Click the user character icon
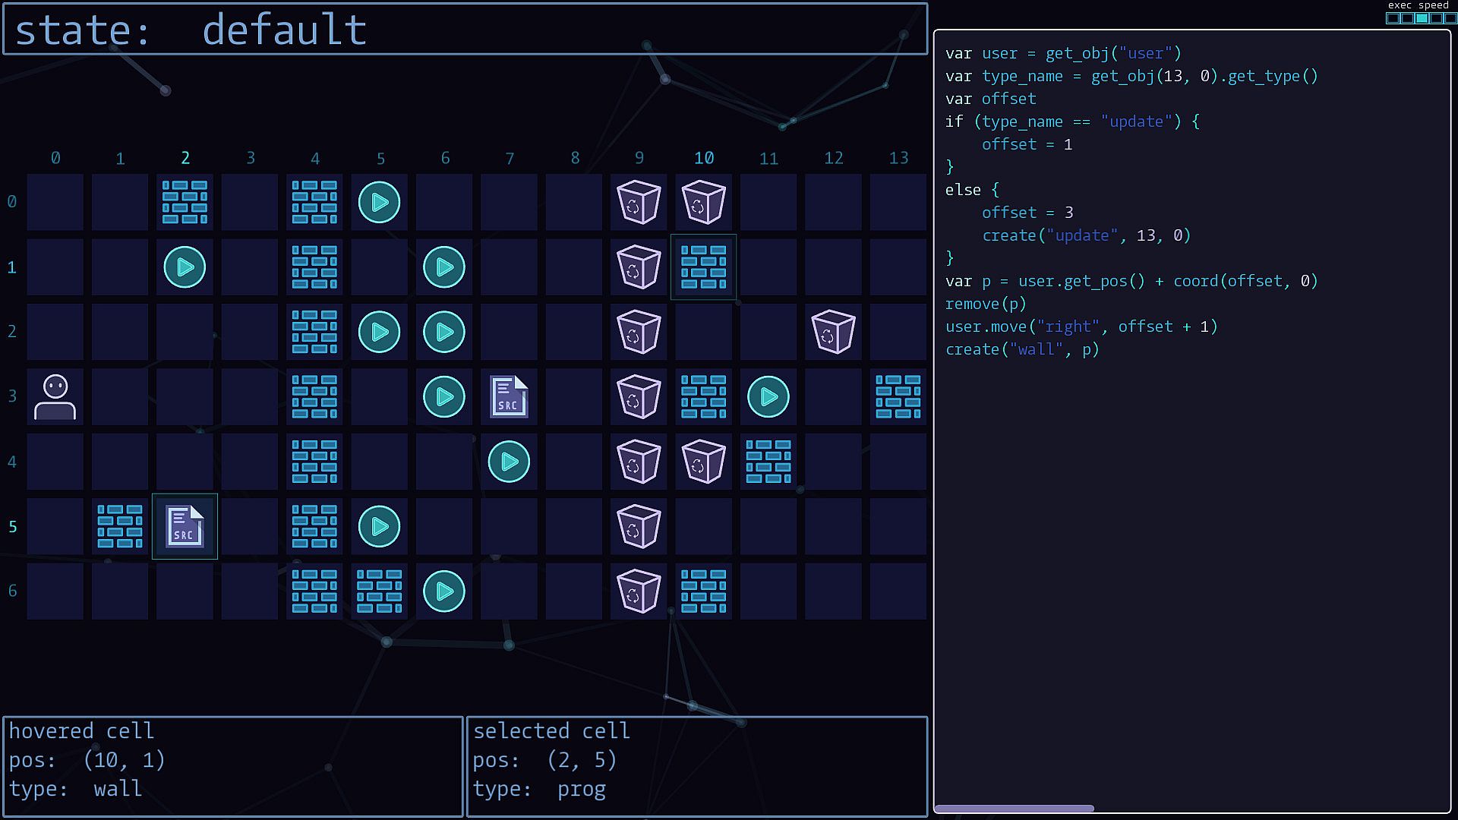1458x820 pixels. point(55,396)
